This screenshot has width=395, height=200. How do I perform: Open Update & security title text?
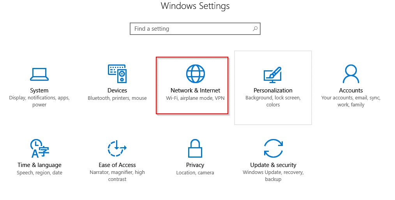point(273,165)
